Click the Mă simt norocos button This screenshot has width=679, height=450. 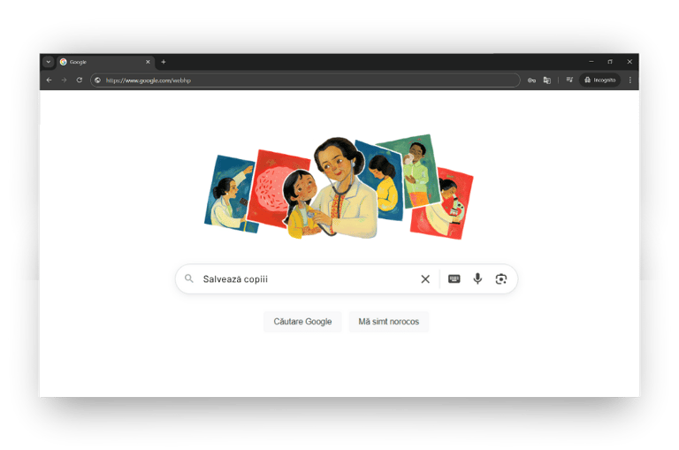point(388,322)
